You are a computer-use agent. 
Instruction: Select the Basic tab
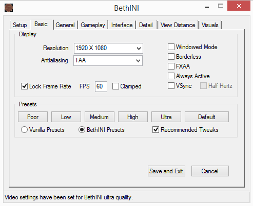click(41, 24)
